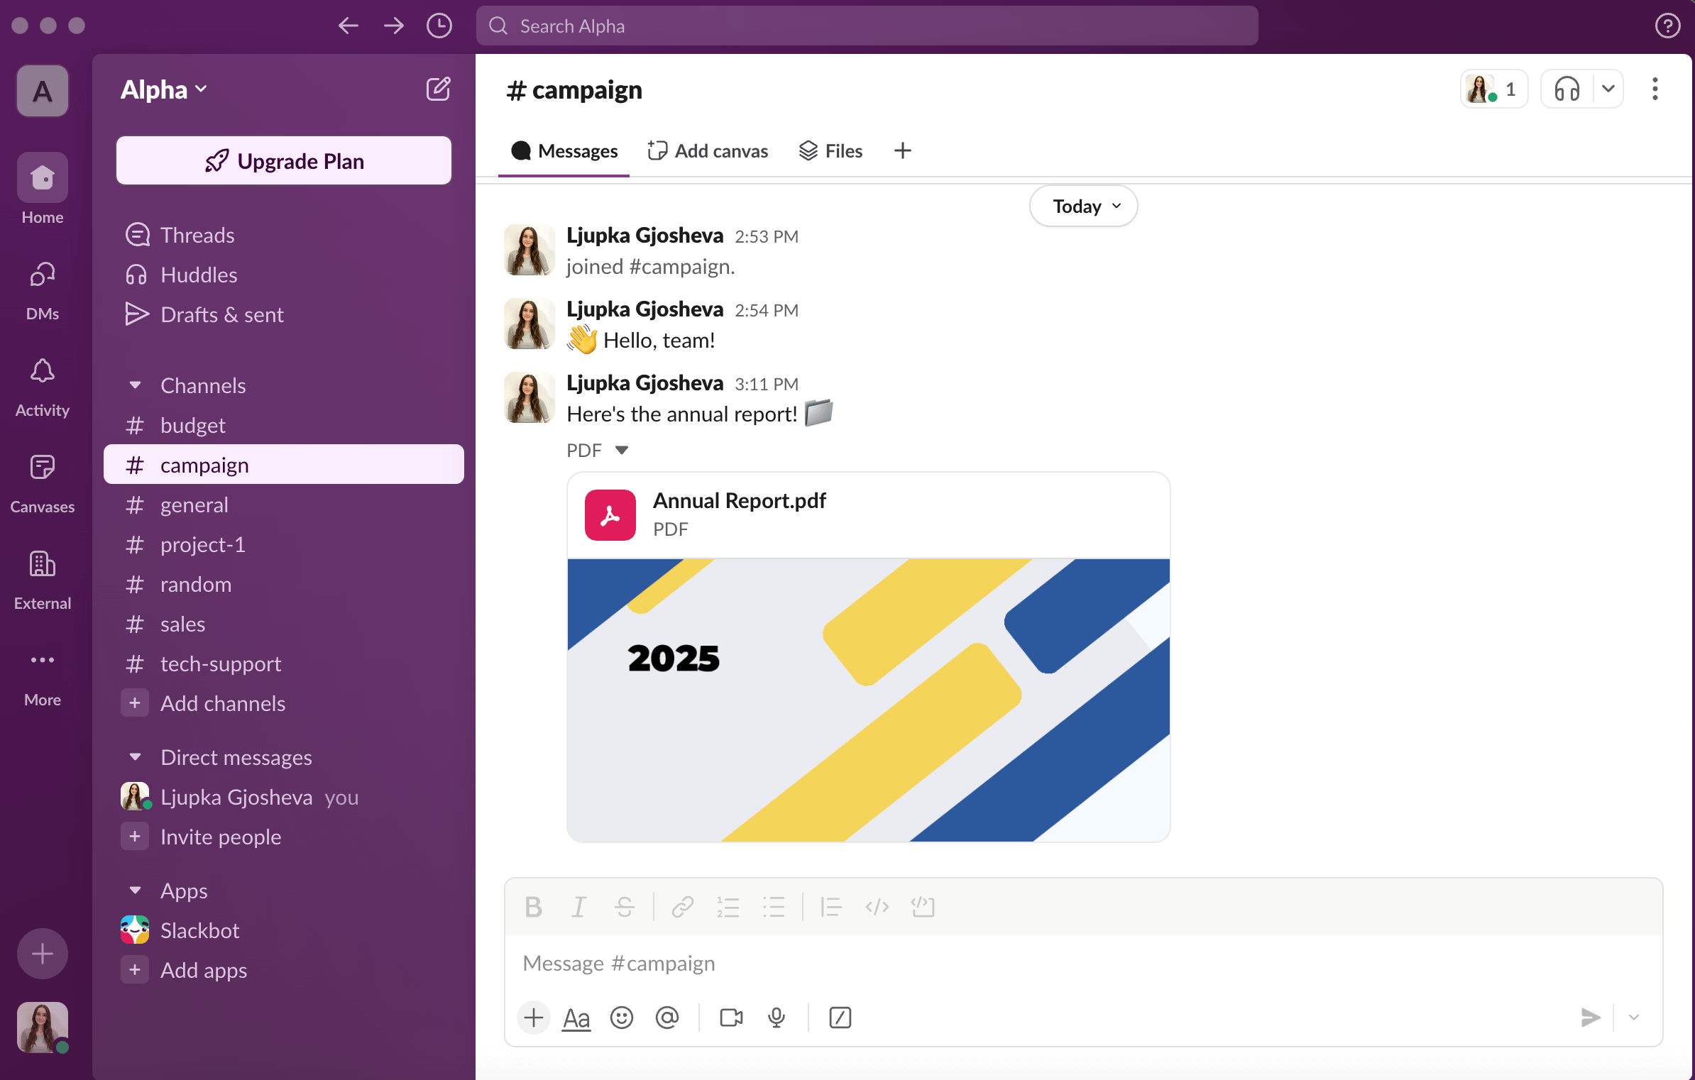This screenshot has width=1695, height=1080.
Task: Record a video clip with camera icon
Action: coord(731,1018)
